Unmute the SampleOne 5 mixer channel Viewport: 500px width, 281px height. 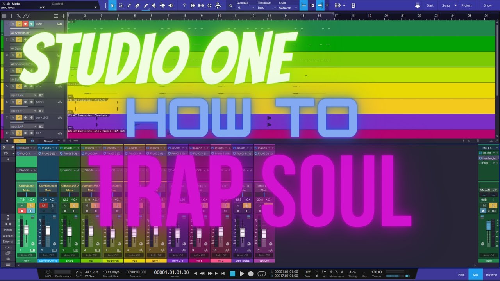tap(44, 205)
